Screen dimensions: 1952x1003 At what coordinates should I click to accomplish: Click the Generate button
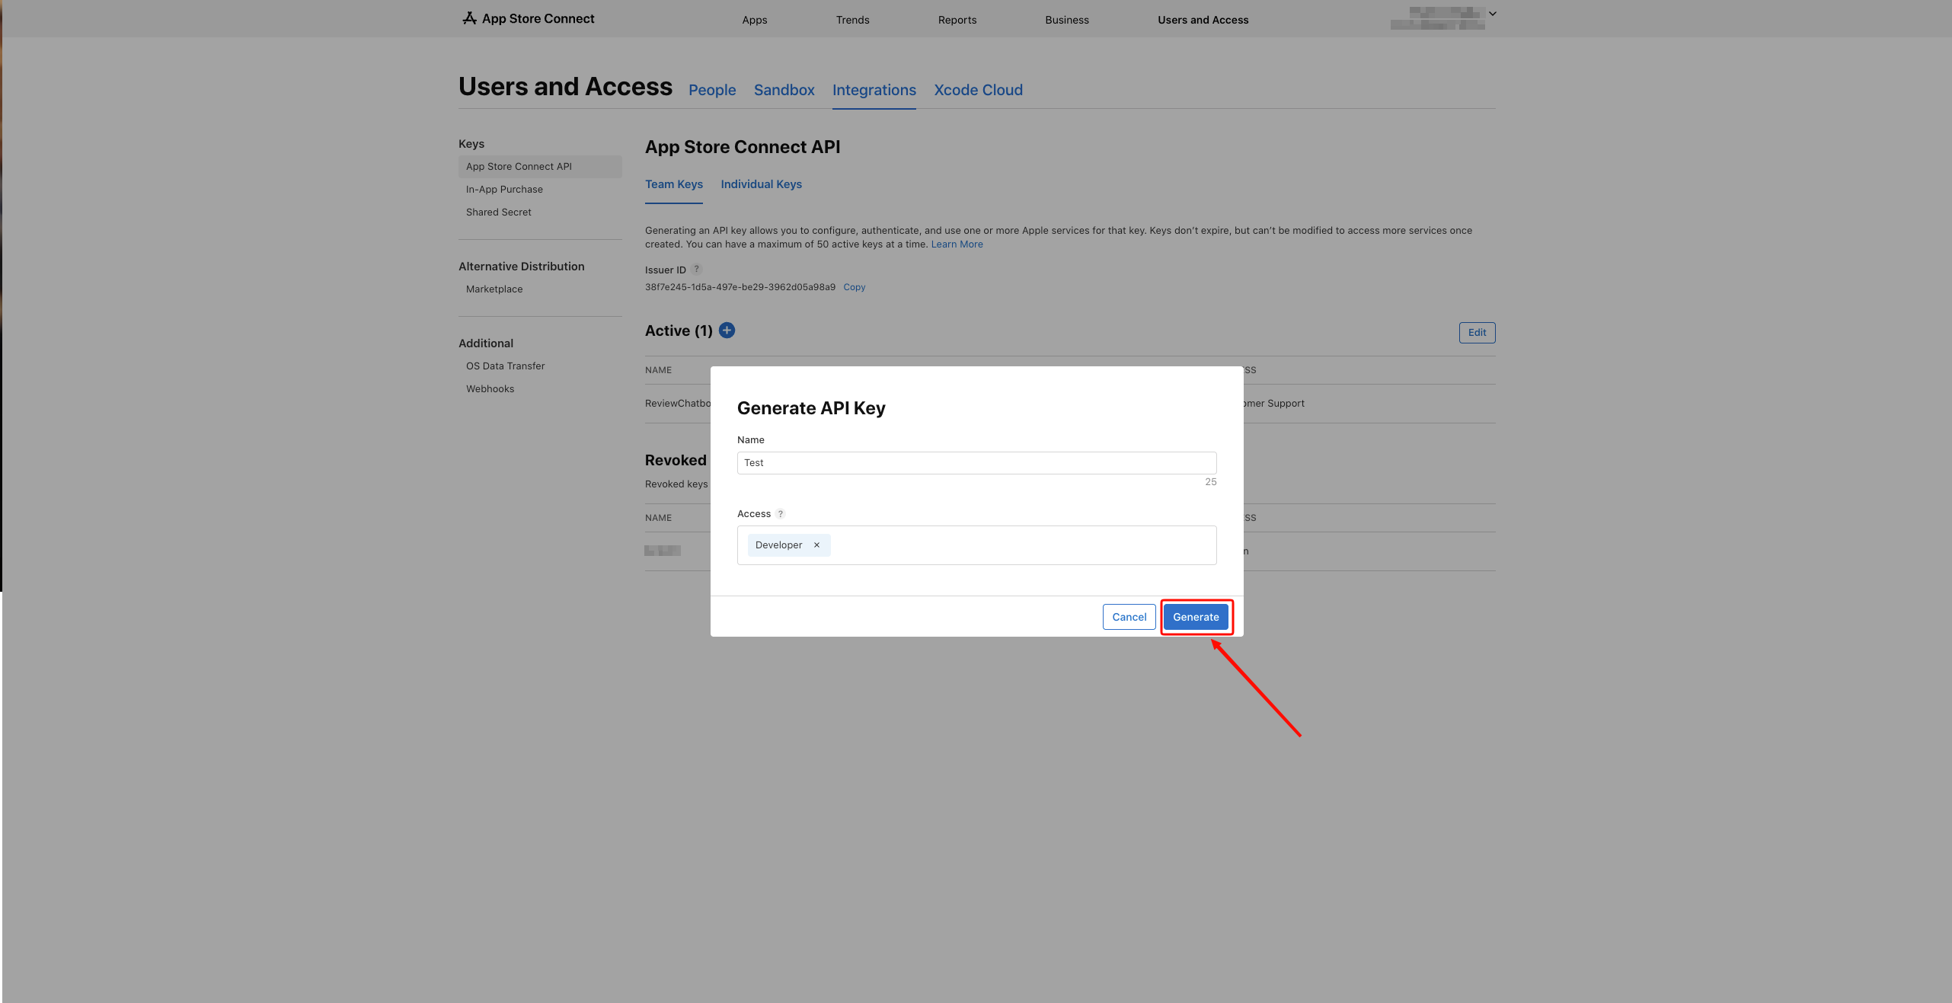coord(1196,617)
